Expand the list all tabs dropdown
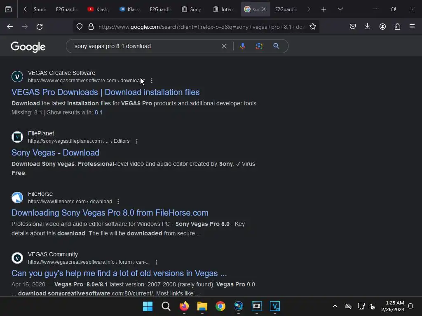The image size is (422, 316). tap(340, 9)
